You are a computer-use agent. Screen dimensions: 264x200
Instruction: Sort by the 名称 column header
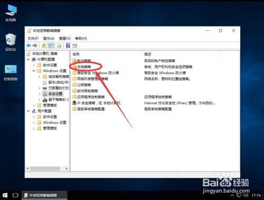click(106, 54)
